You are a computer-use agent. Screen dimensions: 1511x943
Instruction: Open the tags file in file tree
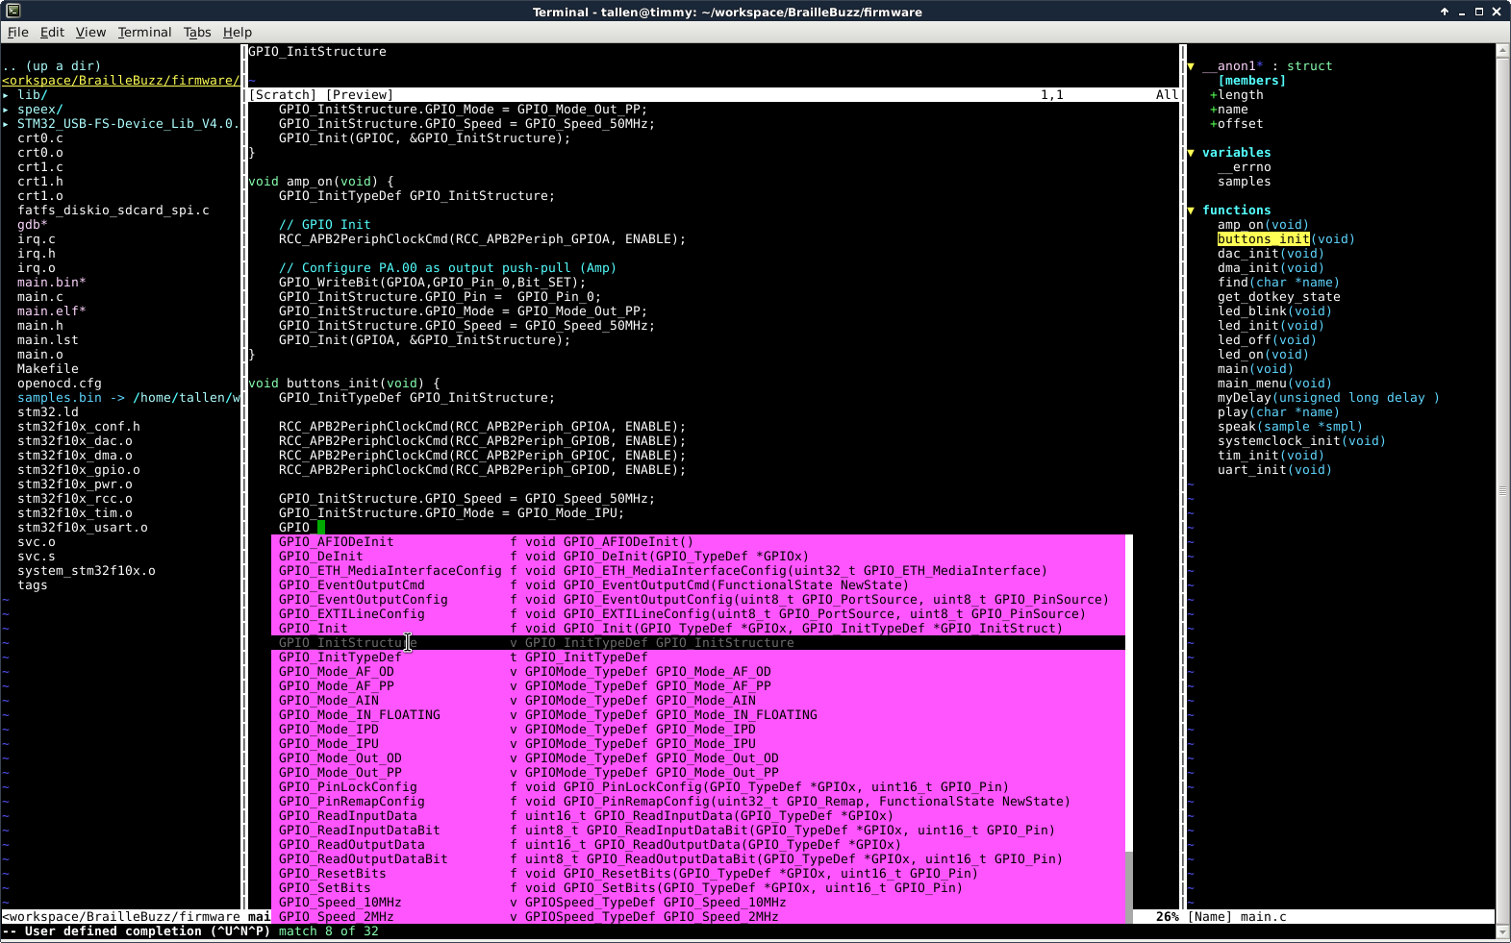tap(33, 585)
